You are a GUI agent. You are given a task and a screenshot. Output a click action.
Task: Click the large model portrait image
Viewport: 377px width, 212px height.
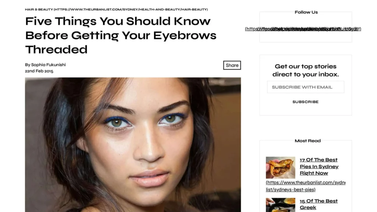coord(133,145)
